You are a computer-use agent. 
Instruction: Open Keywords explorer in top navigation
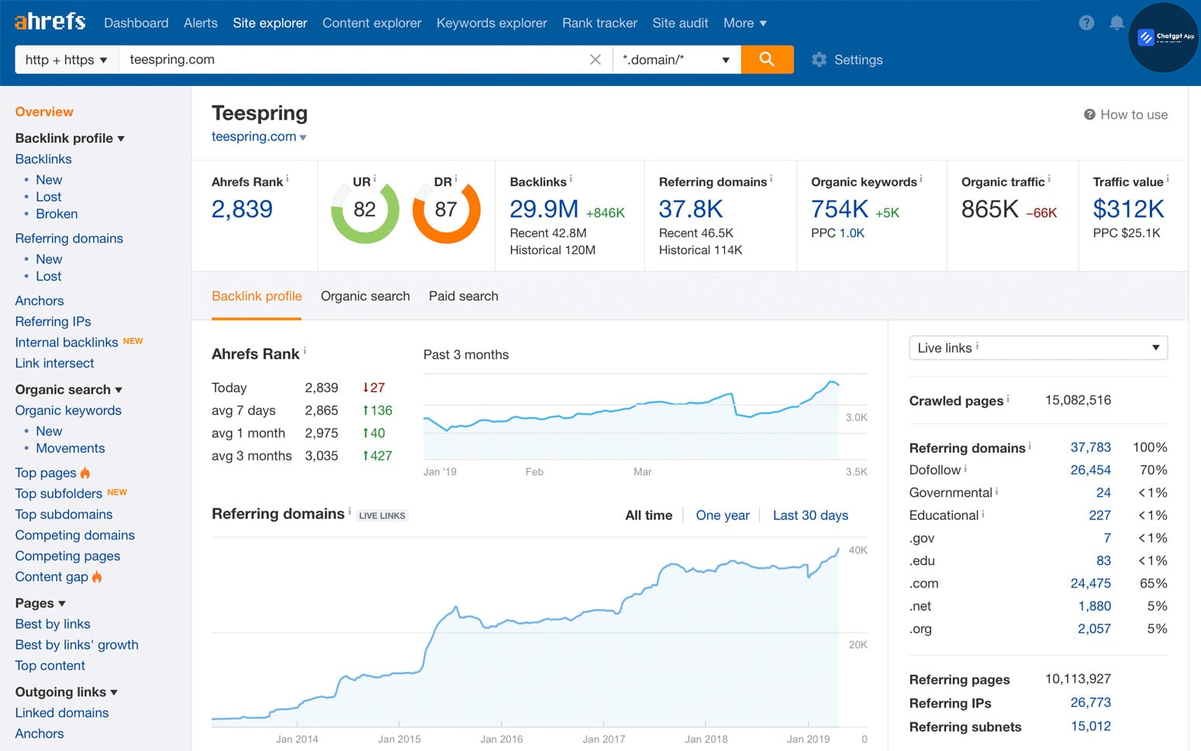[x=492, y=23]
